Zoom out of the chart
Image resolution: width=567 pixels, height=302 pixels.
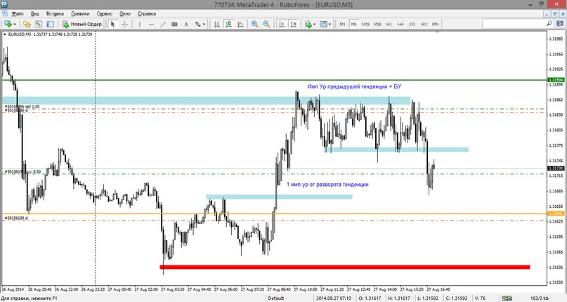[266, 24]
